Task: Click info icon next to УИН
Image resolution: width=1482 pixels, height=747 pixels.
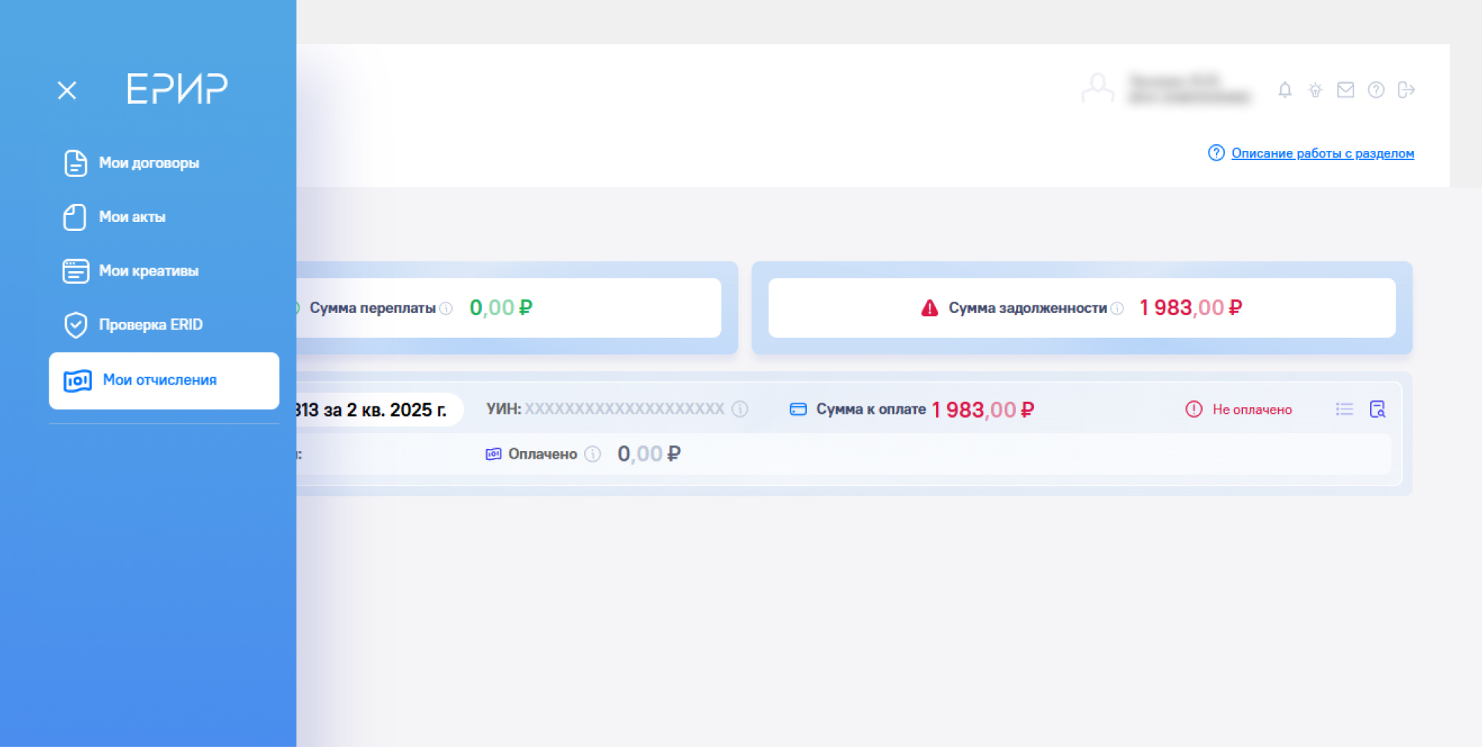Action: (740, 409)
